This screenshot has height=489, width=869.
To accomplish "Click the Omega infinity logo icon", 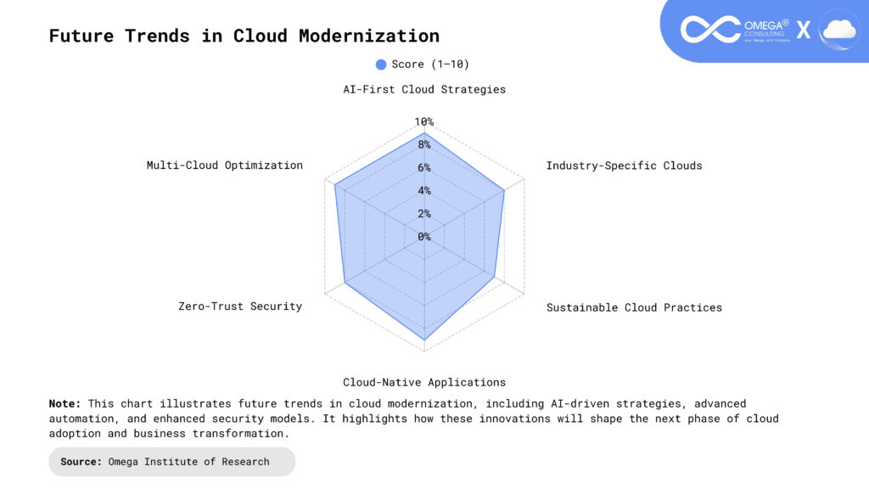I will 710,30.
